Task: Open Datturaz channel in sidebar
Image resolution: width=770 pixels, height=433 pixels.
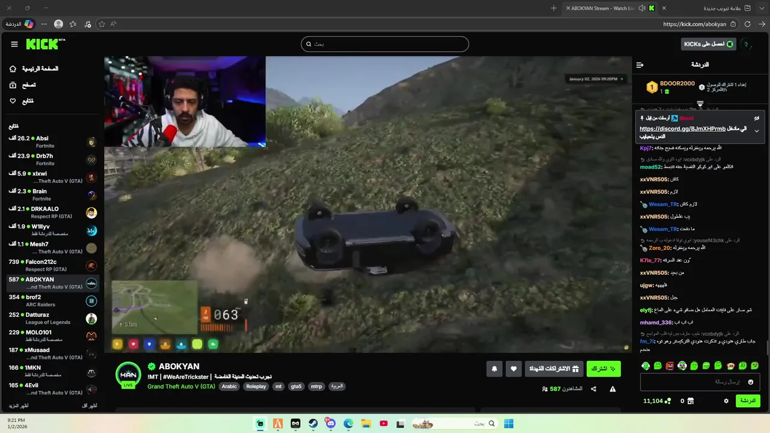Action: point(52,318)
